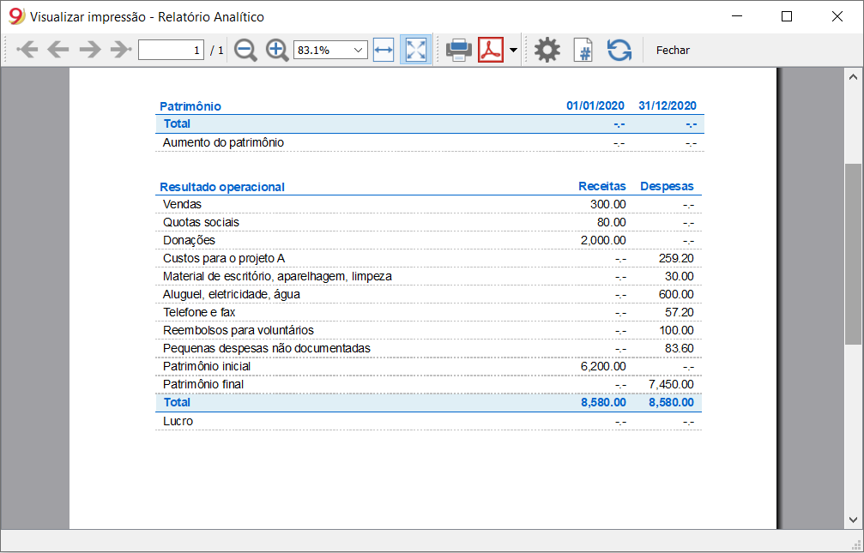Image resolution: width=864 pixels, height=553 pixels.
Task: Click Material de escritório row label
Action: click(x=277, y=276)
